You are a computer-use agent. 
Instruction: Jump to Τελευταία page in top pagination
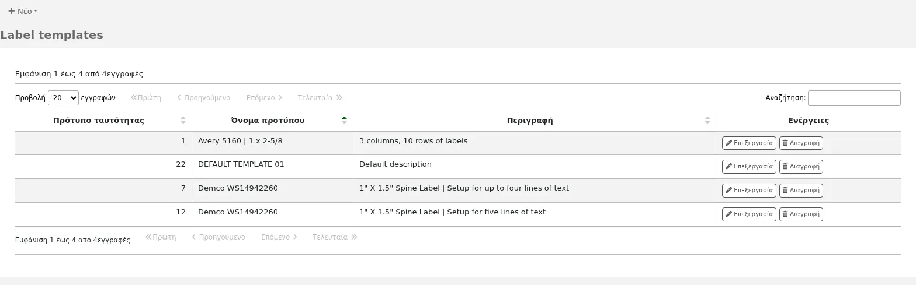point(320,98)
